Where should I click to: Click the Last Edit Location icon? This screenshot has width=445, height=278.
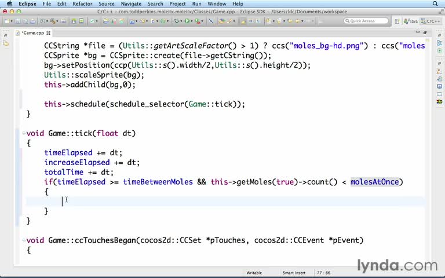pos(290,21)
